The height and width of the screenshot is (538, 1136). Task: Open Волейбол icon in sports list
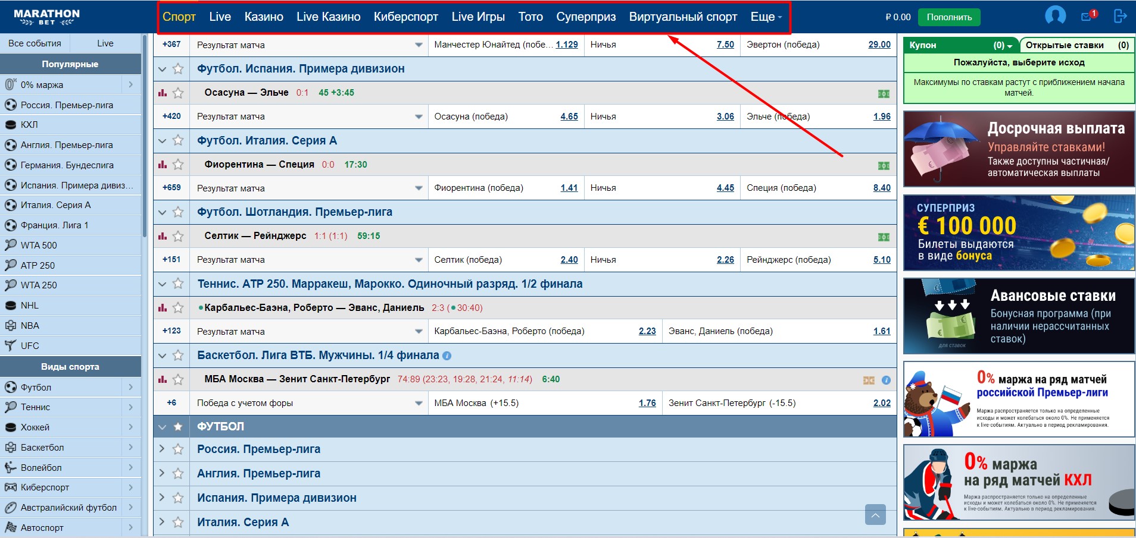coord(10,467)
